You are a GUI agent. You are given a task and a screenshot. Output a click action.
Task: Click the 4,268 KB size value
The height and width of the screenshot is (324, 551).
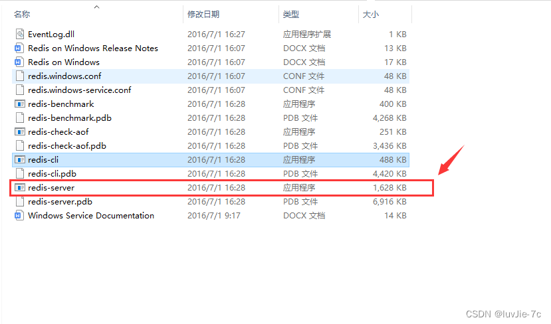pos(389,118)
